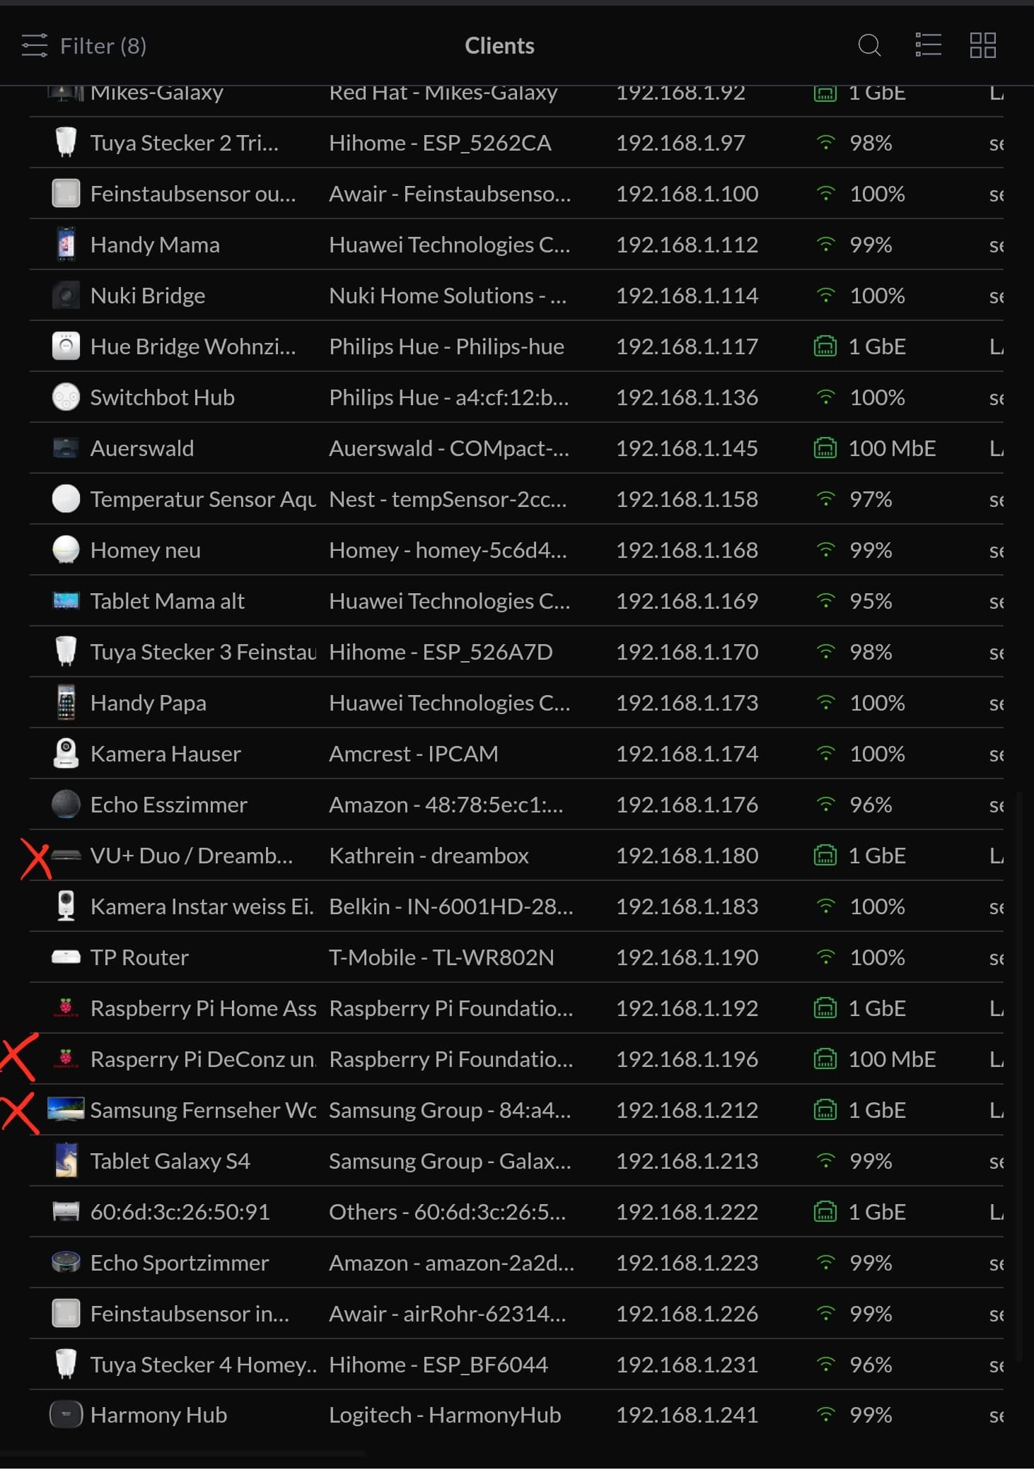
Task: Open the Filter (8) panel
Action: 84,46
